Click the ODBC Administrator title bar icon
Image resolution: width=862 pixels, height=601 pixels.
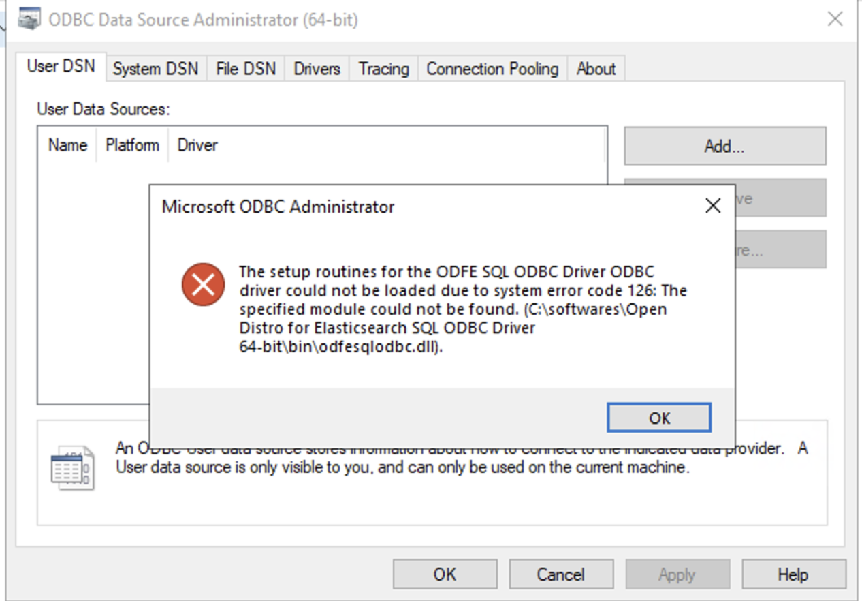pos(28,20)
